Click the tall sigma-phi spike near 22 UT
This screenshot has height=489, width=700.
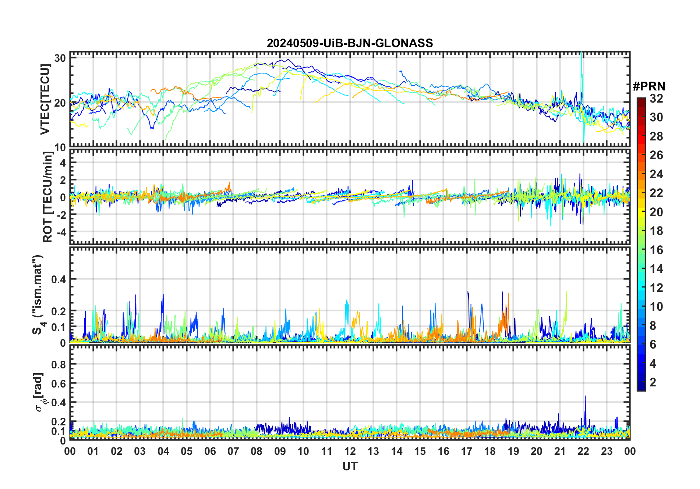585,397
